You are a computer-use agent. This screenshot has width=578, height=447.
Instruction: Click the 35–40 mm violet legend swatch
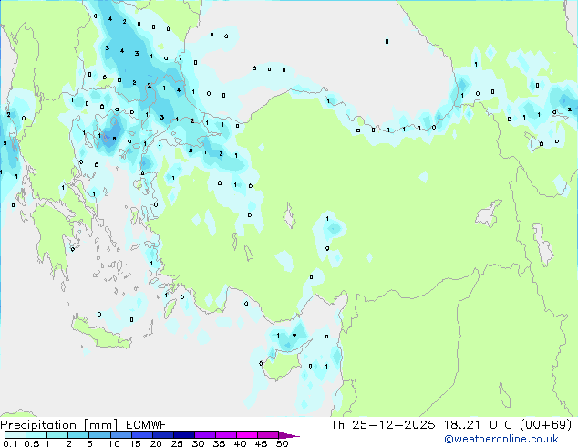[x=225, y=435]
